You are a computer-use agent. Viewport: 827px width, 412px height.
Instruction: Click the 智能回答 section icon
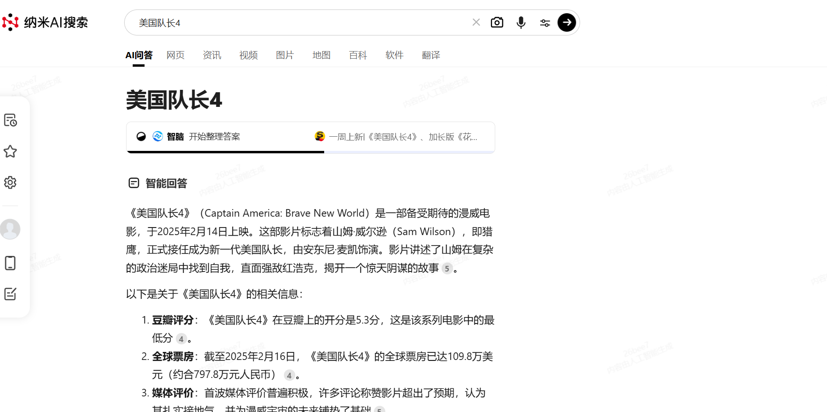coord(134,183)
